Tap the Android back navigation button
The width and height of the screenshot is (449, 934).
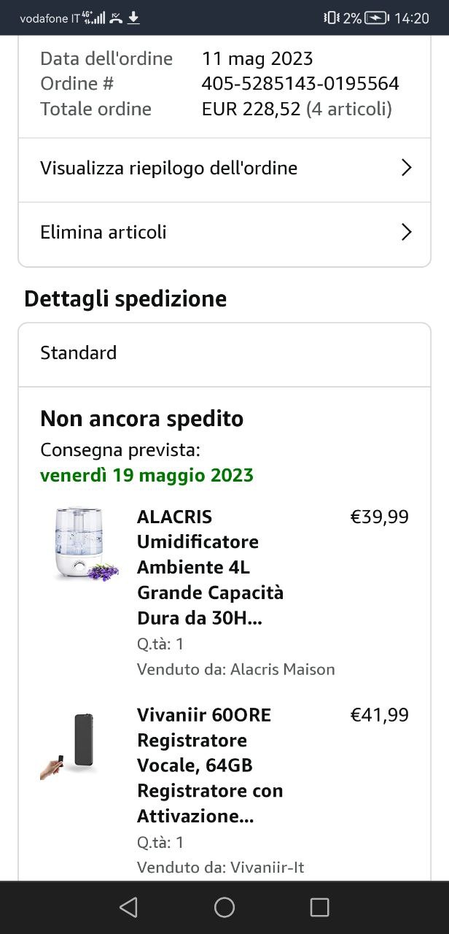coord(128,907)
